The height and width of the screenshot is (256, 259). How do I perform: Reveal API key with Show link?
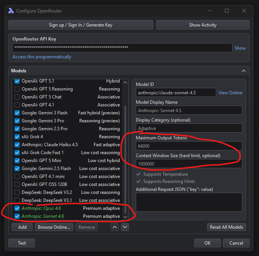click(x=240, y=48)
